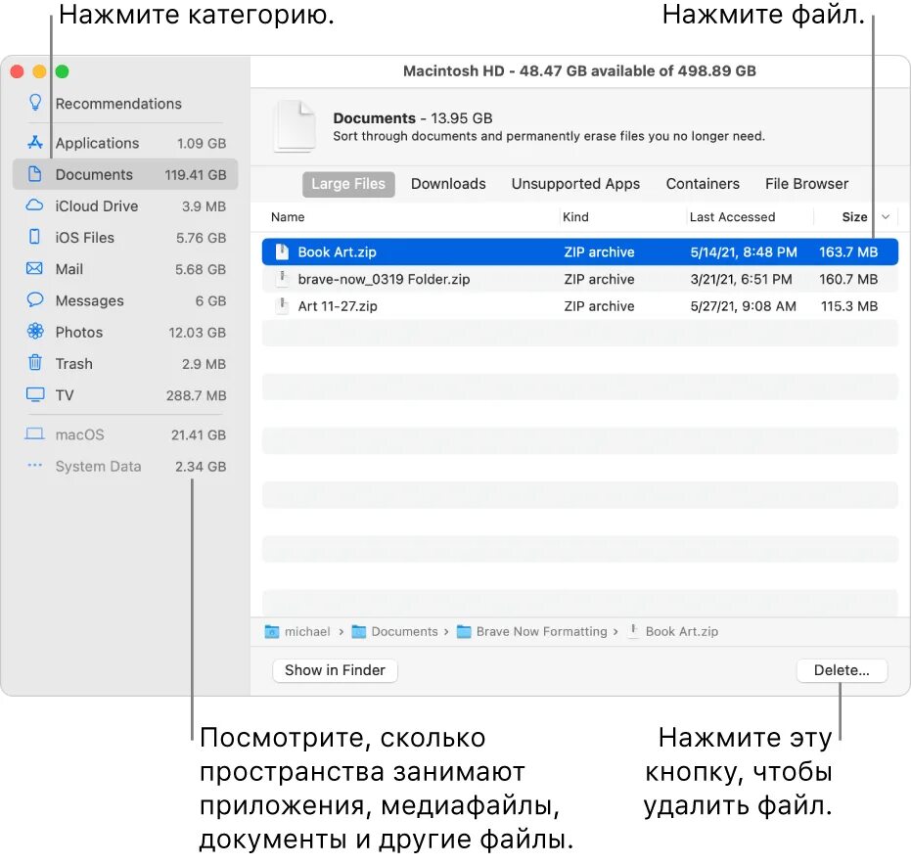
Task: Select the Art 11-27.zip file name
Action: point(338,306)
